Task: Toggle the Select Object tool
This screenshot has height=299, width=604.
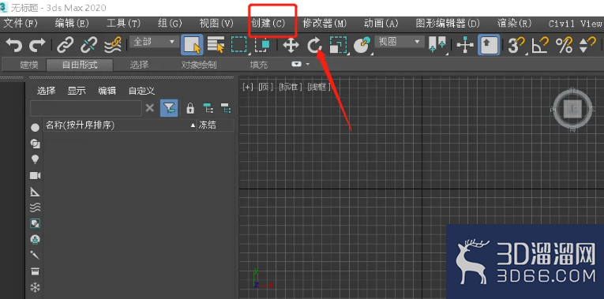Action: coord(192,45)
